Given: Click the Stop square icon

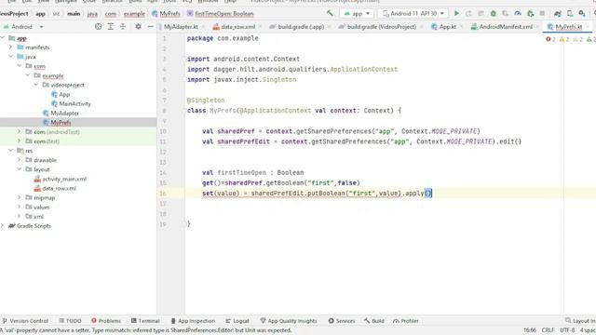Looking at the screenshot, I should click(542, 13).
